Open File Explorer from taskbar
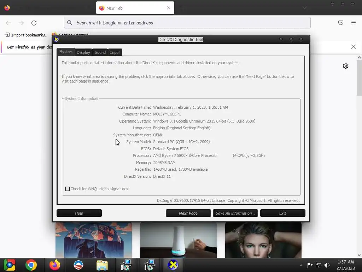Screen dimensions: 362x272 (x=102, y=265)
